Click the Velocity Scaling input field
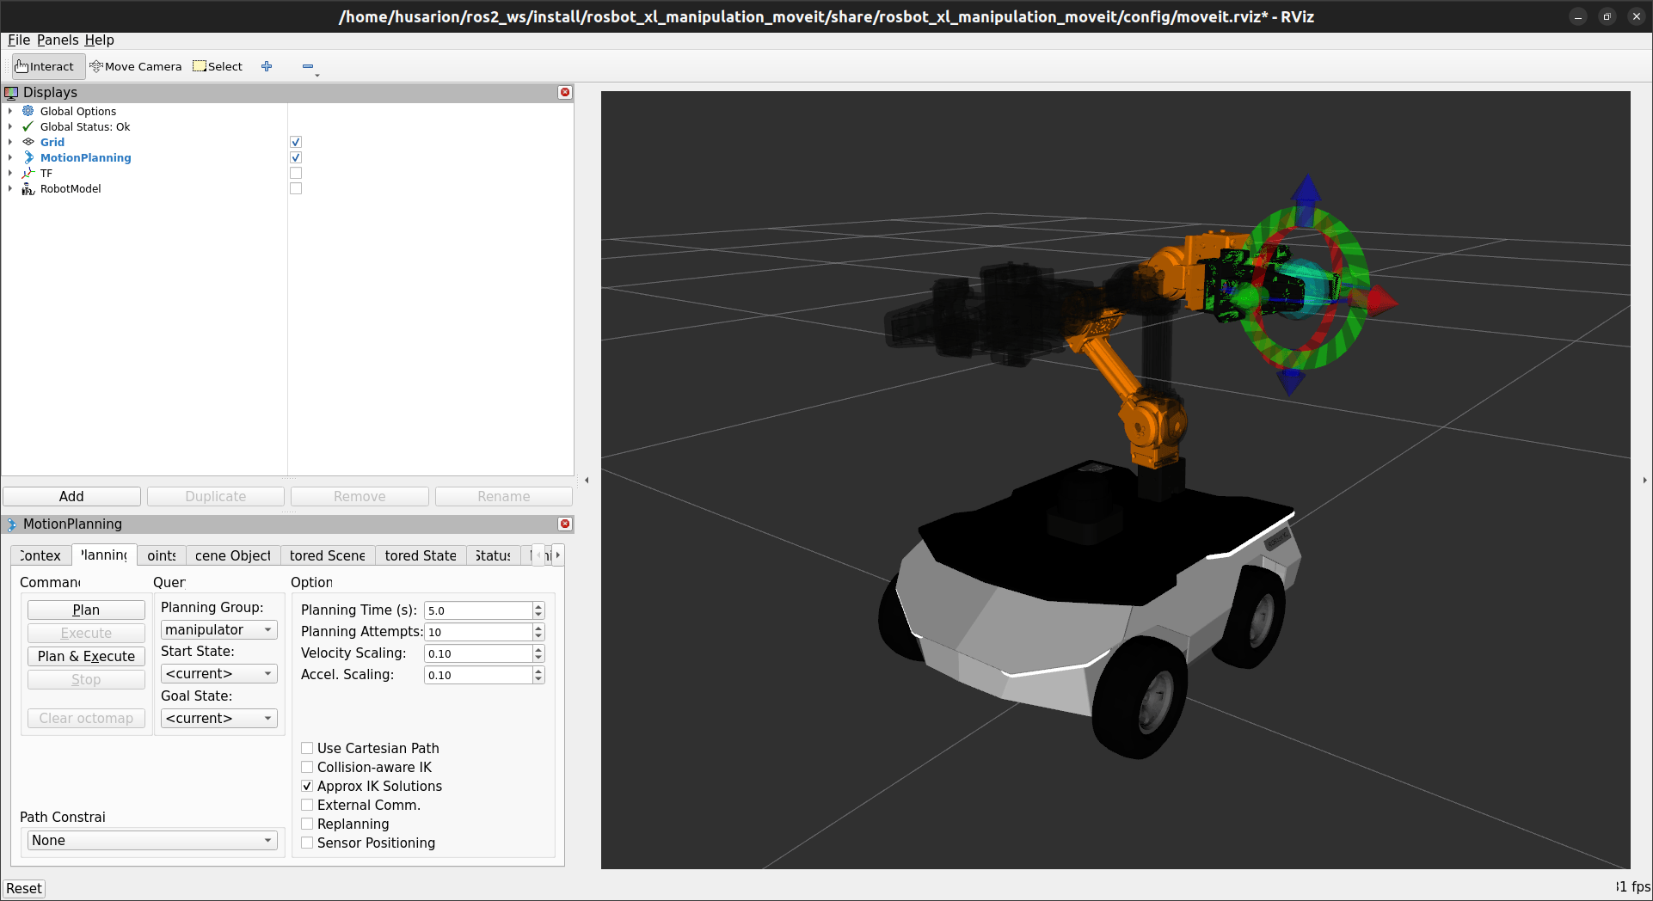The image size is (1653, 901). [478, 653]
